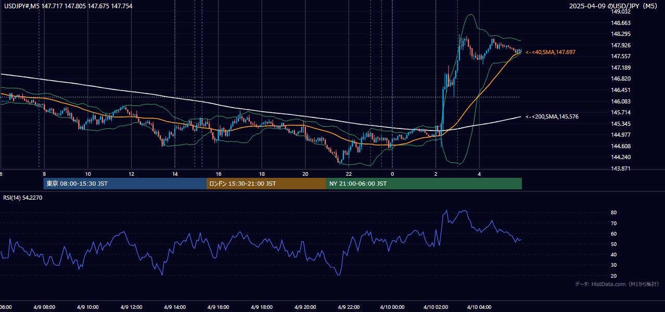Click RSI scale value 60
This screenshot has height=312, width=665.
pyautogui.click(x=613, y=233)
